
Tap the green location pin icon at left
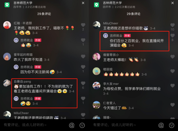pyautogui.click(x=7, y=5)
